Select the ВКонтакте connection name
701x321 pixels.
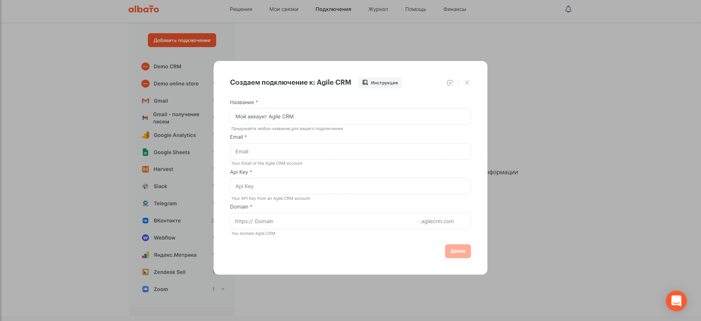pyautogui.click(x=167, y=221)
